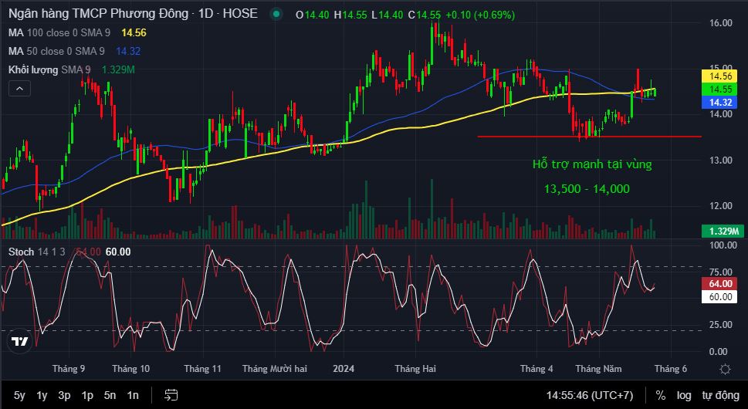Click the yellow 14.56 price label
The image size is (748, 409).
[x=721, y=76]
